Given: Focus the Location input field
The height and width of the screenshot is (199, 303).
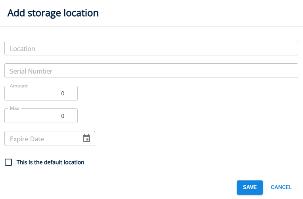Looking at the screenshot, I should pos(151,48).
